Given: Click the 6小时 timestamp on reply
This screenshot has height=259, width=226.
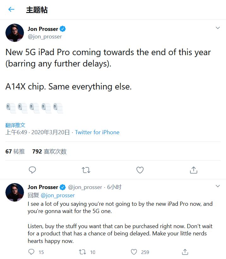Looking at the screenshot, I should click(114, 187).
